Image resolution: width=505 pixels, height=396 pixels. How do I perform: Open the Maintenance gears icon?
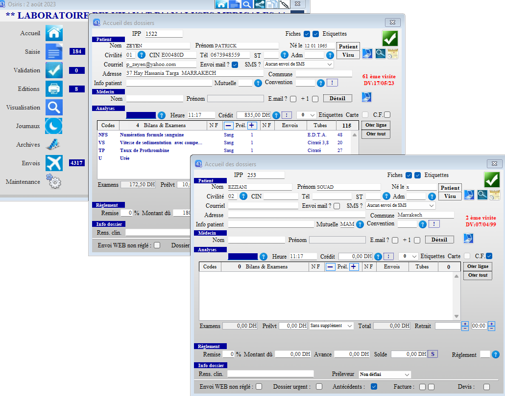pos(54,182)
